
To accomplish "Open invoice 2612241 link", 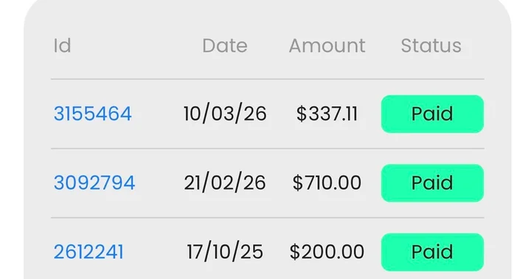I will pos(88,252).
